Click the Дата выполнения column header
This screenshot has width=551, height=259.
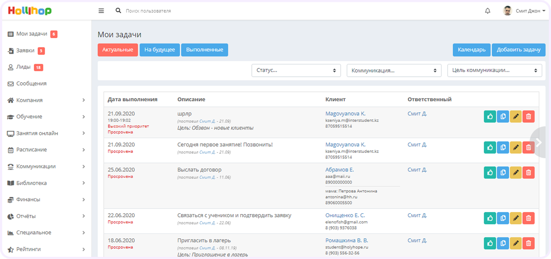pos(133,100)
